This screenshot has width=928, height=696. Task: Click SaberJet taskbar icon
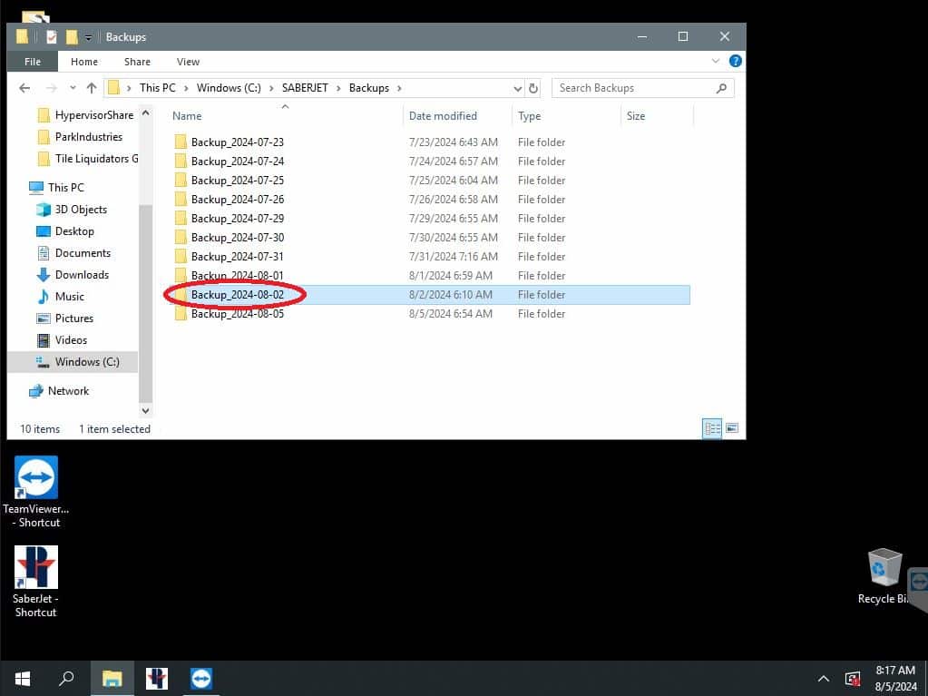pyautogui.click(x=157, y=678)
